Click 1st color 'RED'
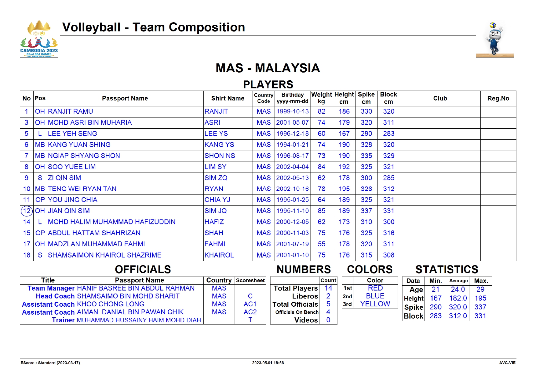536x378 pixels. coord(375,288)
